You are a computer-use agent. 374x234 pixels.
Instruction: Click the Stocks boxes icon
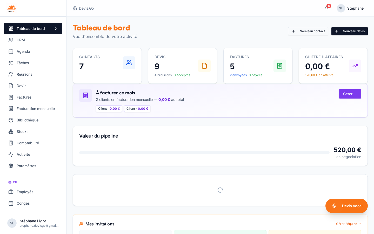[11, 132]
